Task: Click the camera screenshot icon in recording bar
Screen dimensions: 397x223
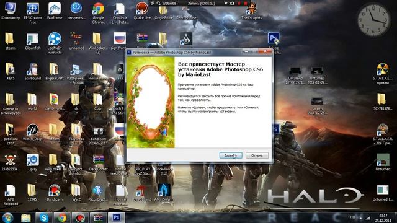Action: 232,4
